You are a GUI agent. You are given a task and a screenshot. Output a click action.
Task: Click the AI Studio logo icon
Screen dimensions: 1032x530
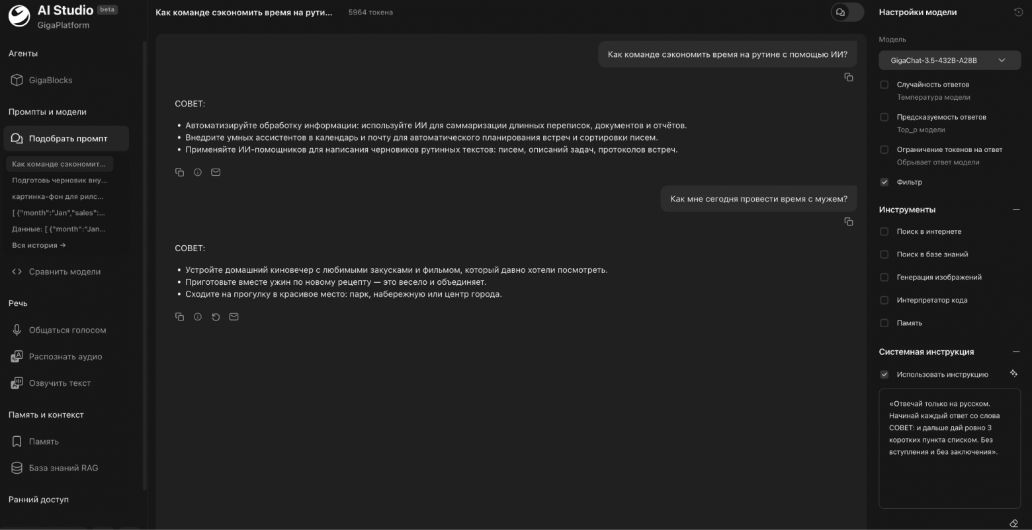pyautogui.click(x=19, y=17)
